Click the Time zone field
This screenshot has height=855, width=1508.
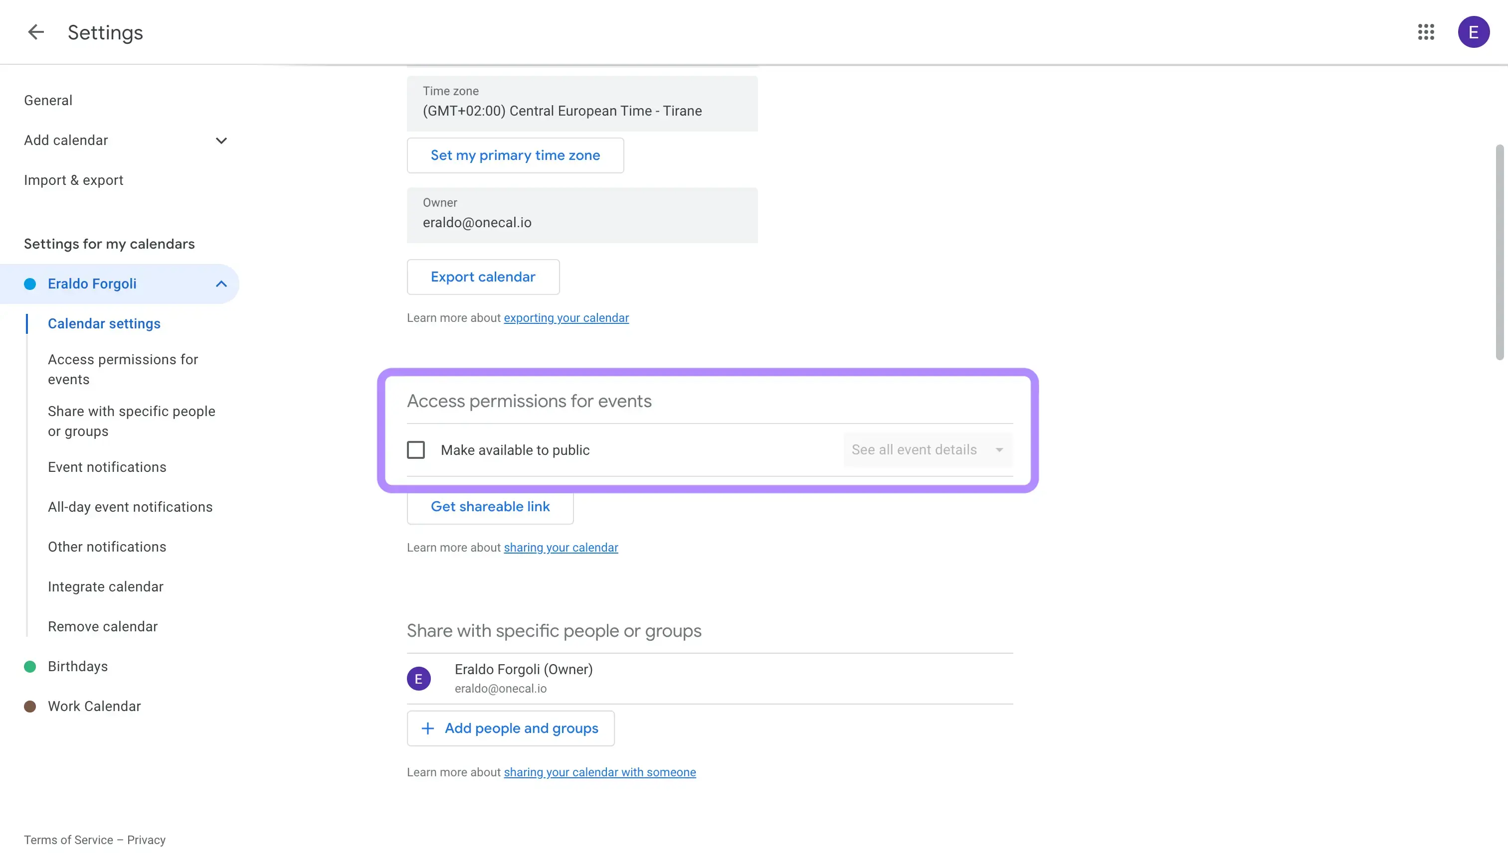[582, 104]
